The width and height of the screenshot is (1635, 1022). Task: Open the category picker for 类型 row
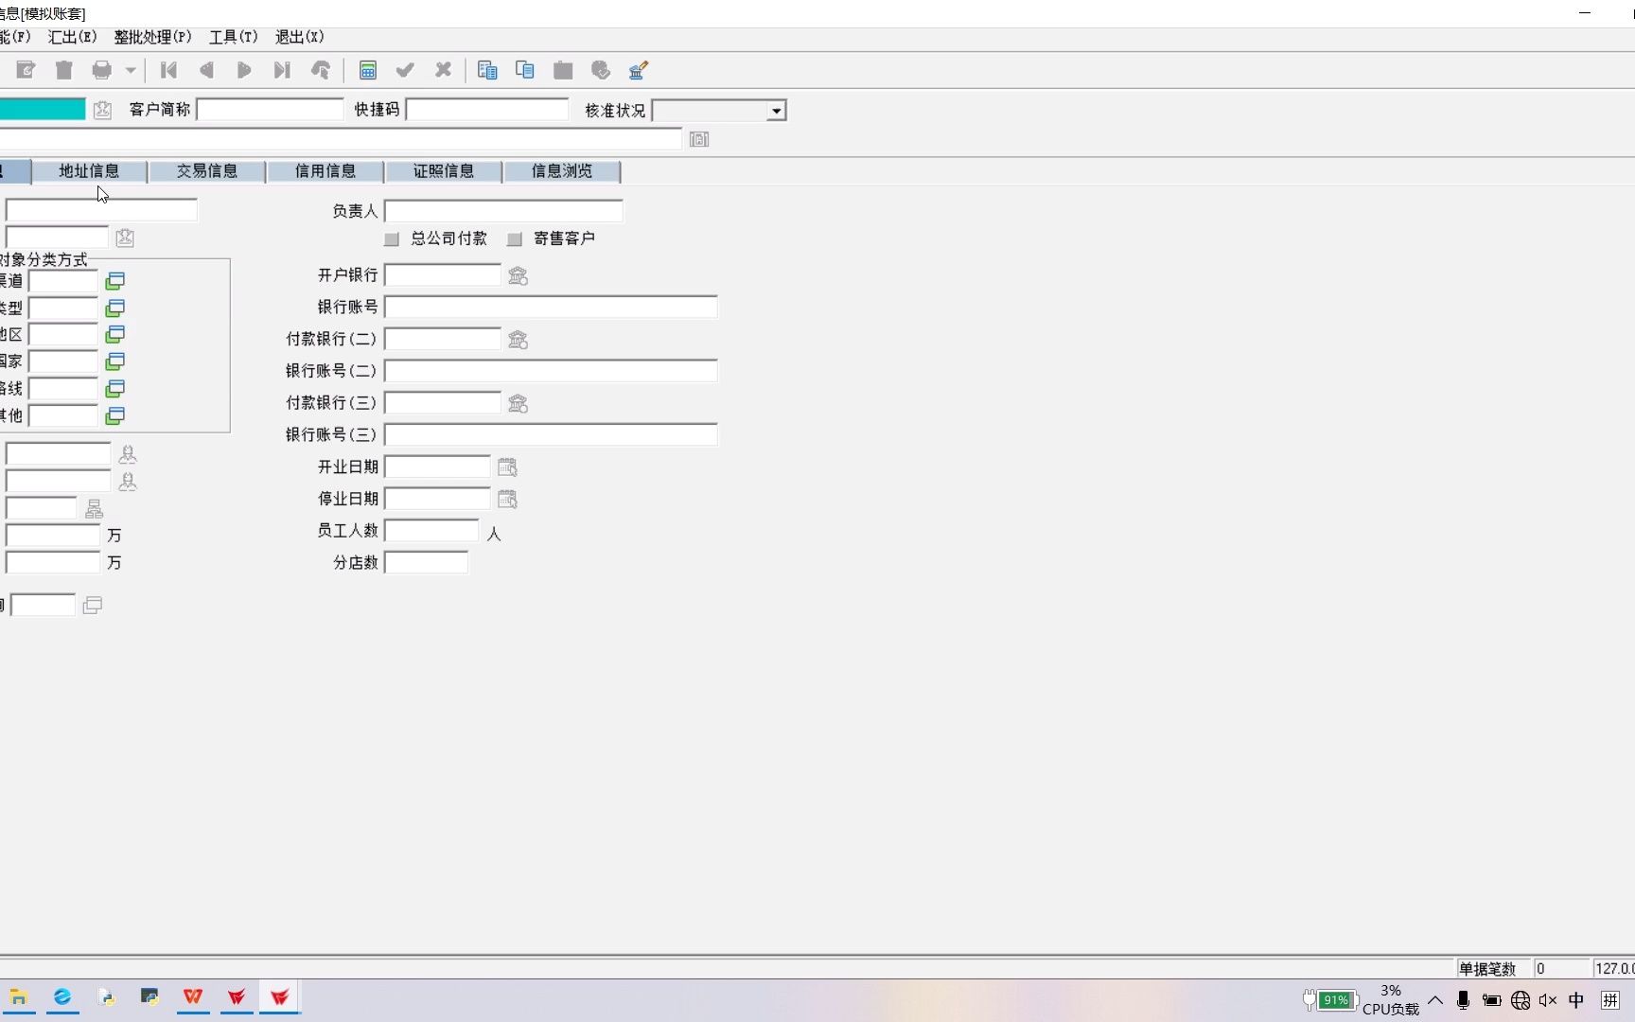[115, 308]
